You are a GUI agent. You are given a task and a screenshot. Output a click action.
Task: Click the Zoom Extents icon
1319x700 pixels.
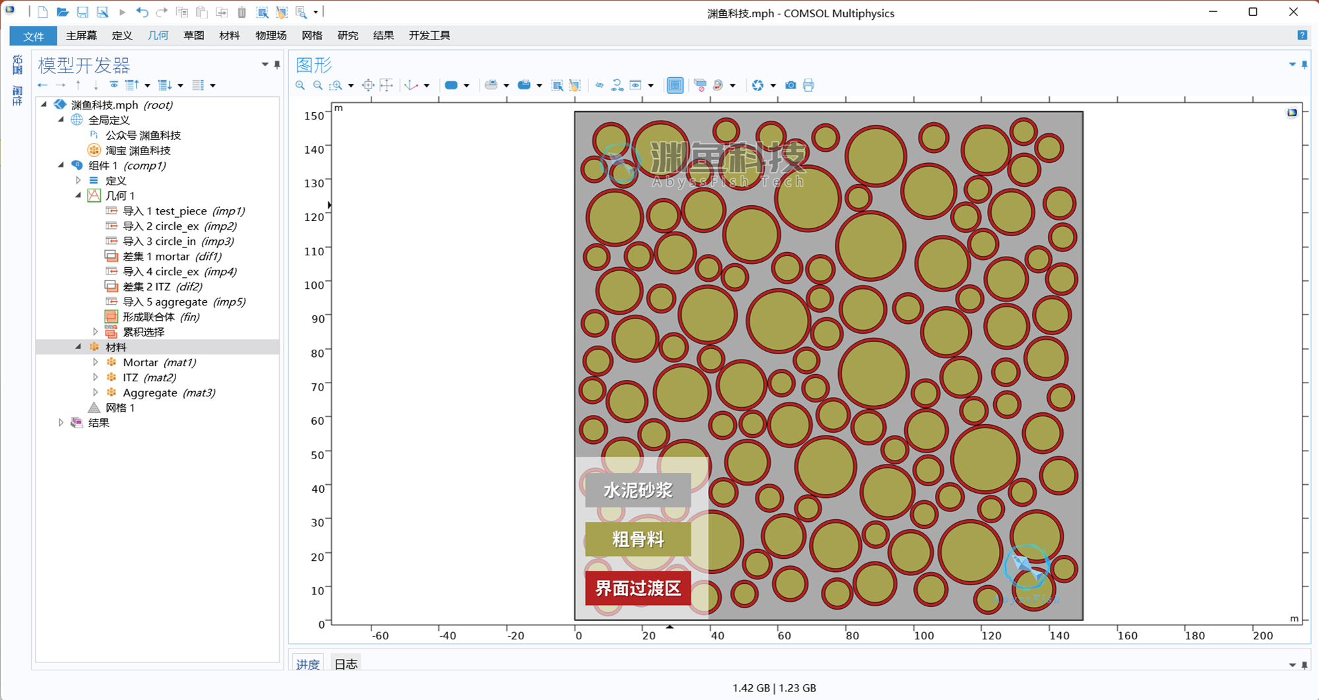click(x=387, y=85)
